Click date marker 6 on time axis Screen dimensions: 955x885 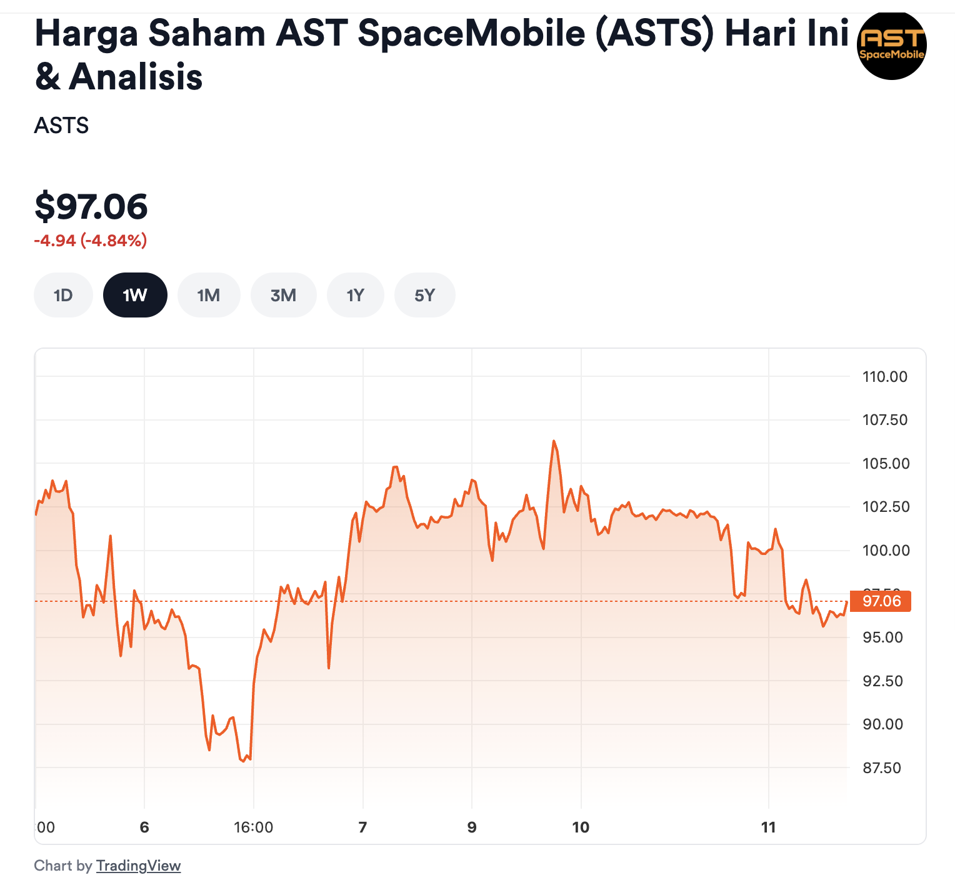pyautogui.click(x=144, y=827)
